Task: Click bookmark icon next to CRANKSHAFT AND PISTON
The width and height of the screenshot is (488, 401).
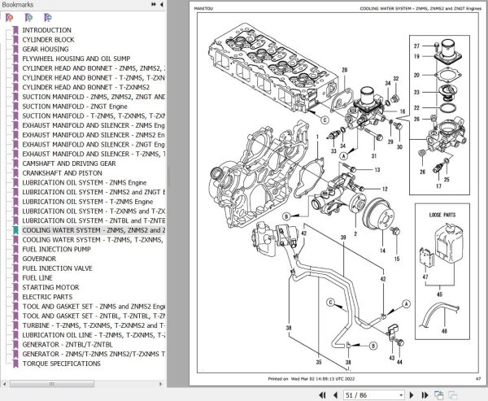Action: pyautogui.click(x=15, y=173)
